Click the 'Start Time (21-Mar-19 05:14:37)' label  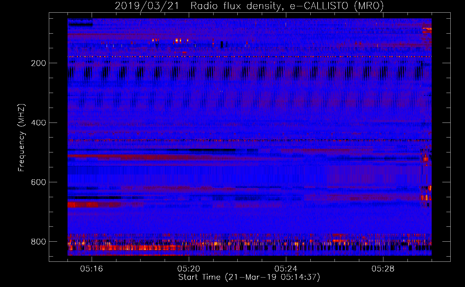coord(249,277)
